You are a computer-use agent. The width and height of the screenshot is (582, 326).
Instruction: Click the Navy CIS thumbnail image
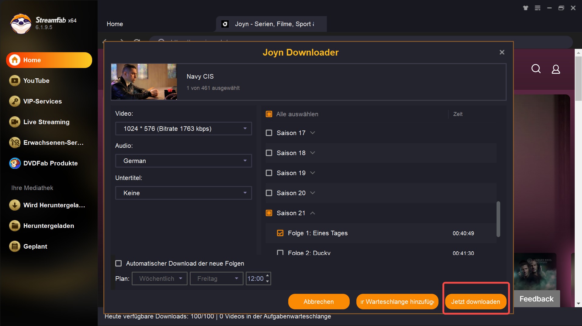coord(144,82)
